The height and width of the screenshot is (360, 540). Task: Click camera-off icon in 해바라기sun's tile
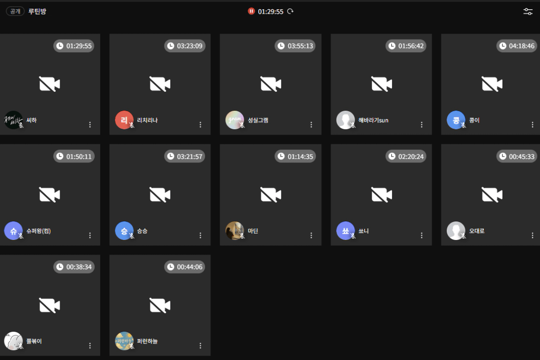(382, 84)
